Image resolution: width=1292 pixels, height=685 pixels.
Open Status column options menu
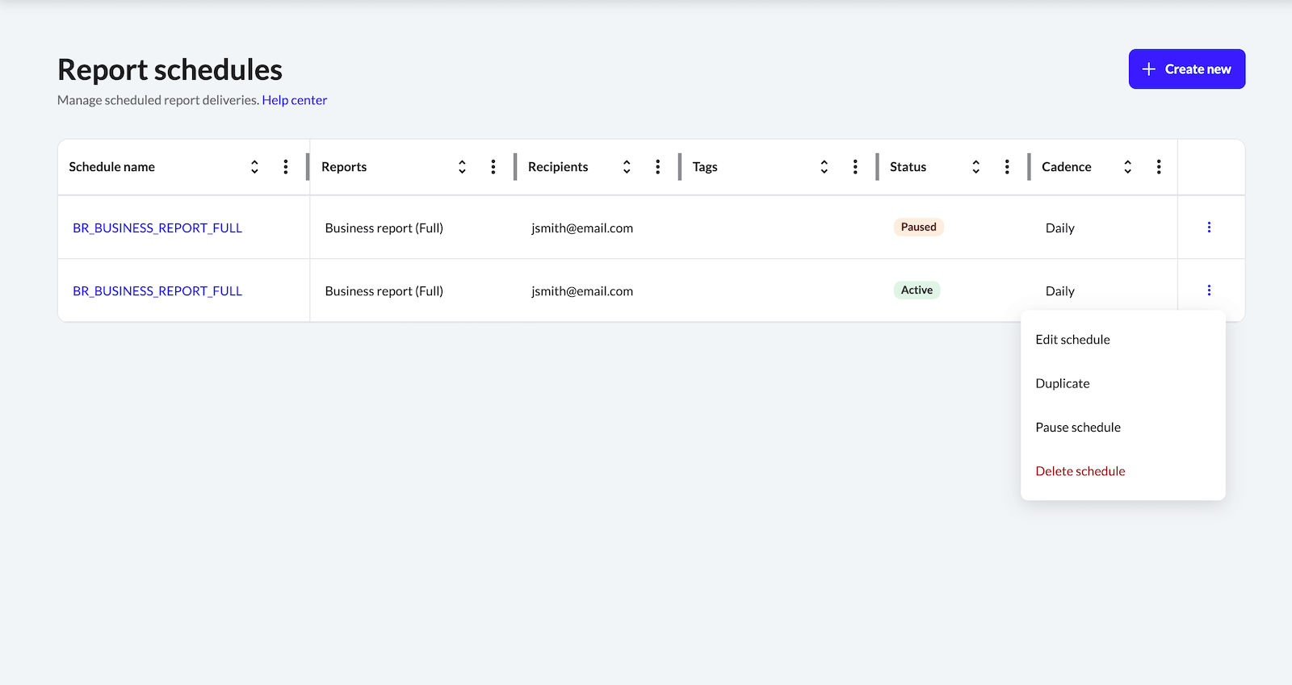tap(1007, 167)
